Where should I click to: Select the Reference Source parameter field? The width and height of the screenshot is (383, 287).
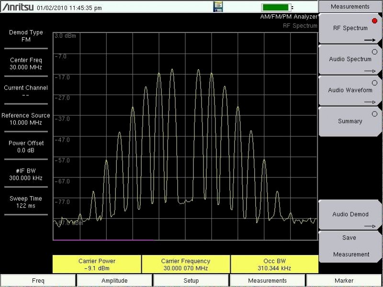point(25,119)
